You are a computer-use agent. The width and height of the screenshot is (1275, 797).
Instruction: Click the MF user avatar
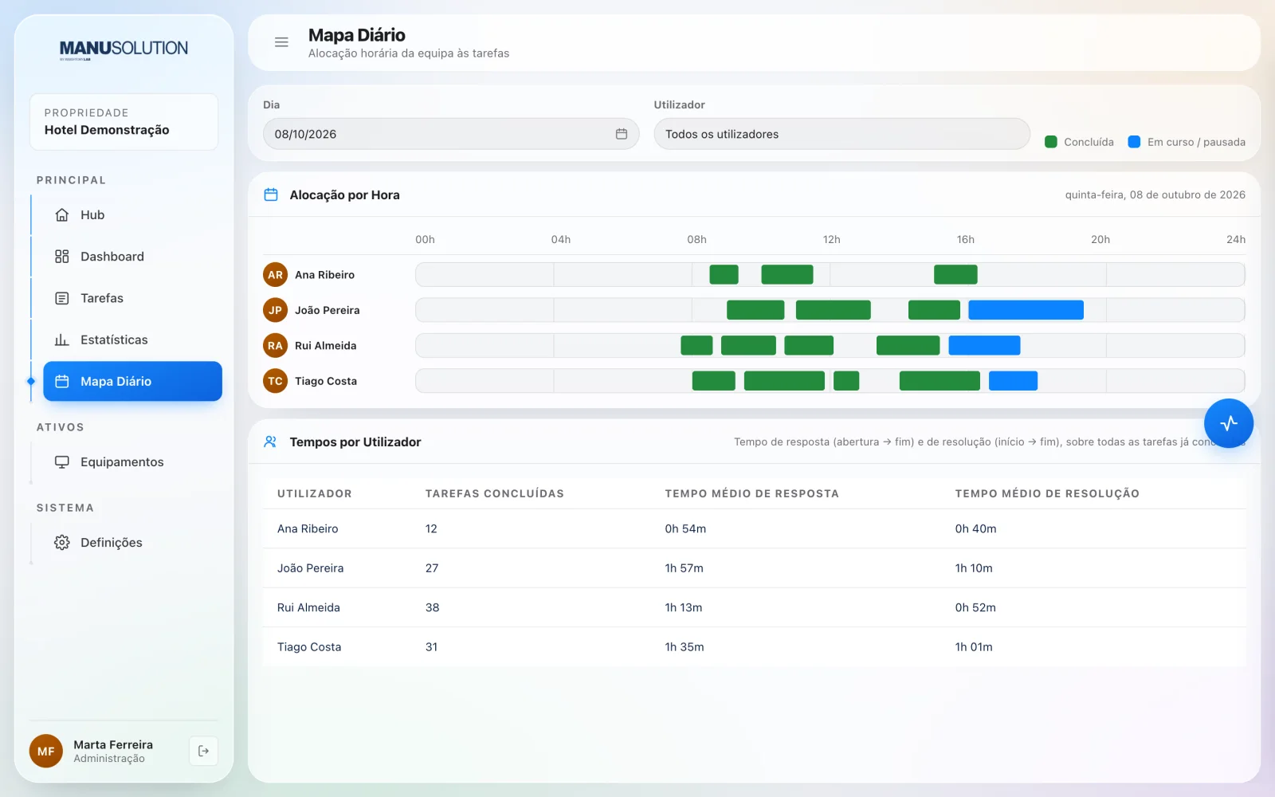(x=46, y=751)
